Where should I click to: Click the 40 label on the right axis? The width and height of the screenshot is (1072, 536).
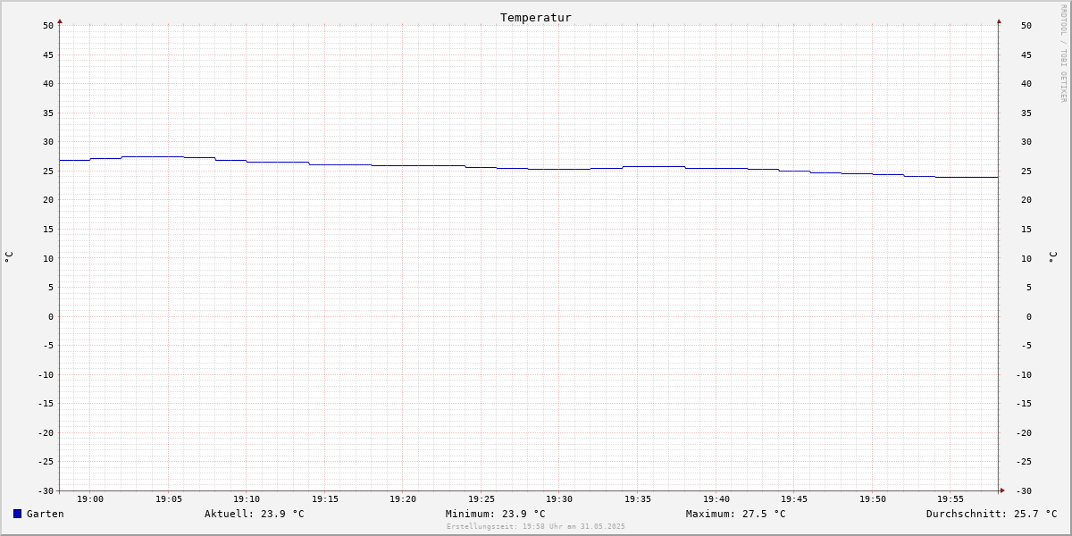1026,84
